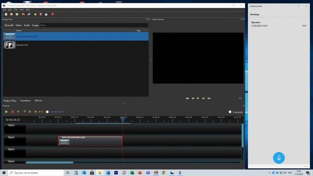
Task: Click the green Import Files plus icon
Action: (x=35, y=14)
